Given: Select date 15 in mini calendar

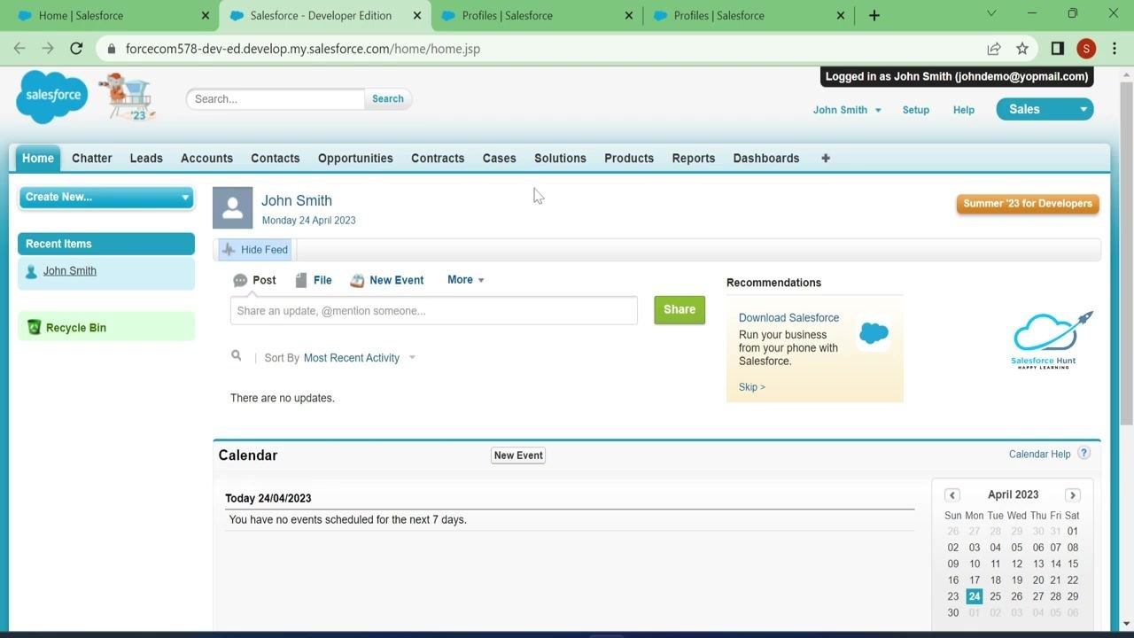Looking at the screenshot, I should [1073, 564].
